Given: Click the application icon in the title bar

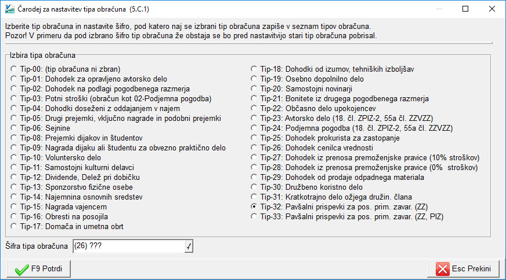Looking at the screenshot, I should pyautogui.click(x=10, y=9).
